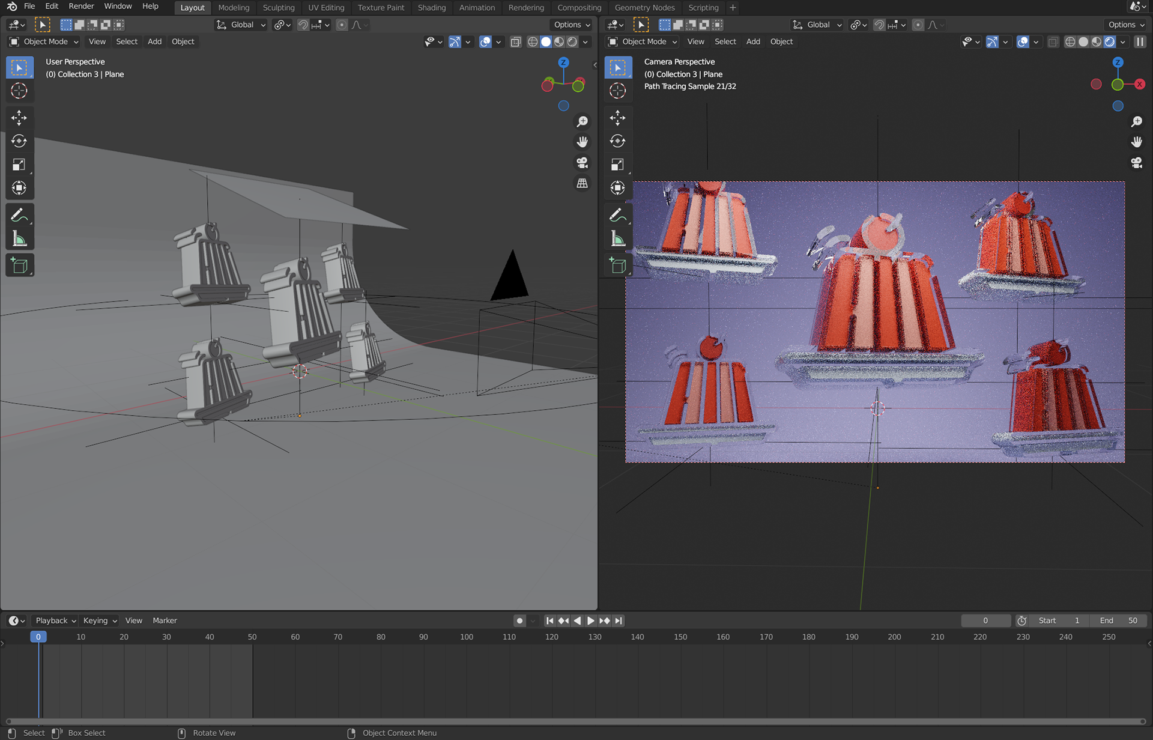This screenshot has height=740, width=1153.
Task: Select the Cursor tool in right viewport
Action: pyautogui.click(x=617, y=91)
